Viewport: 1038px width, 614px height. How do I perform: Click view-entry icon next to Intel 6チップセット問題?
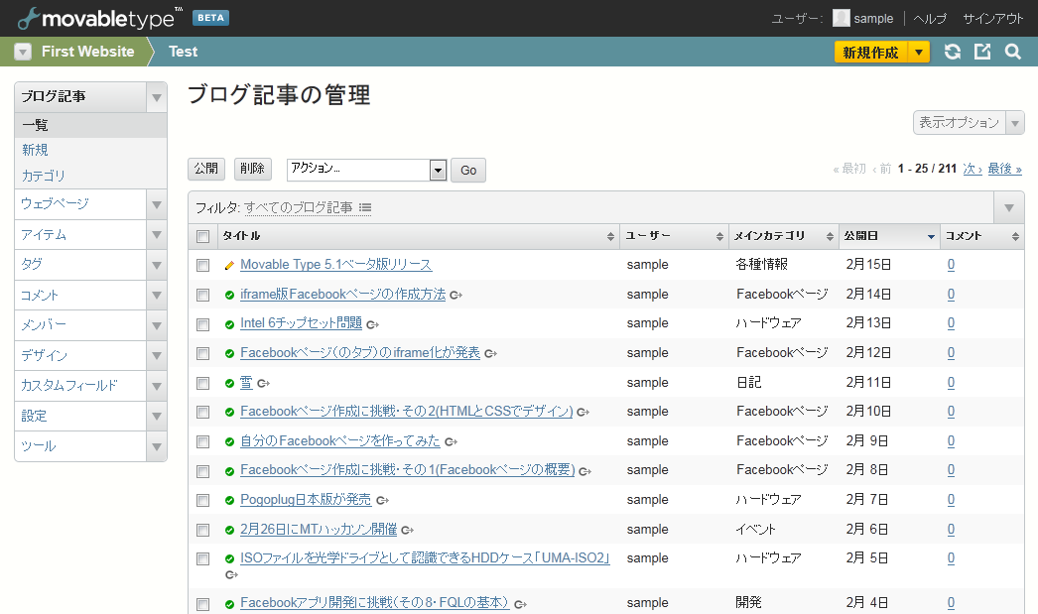(373, 324)
